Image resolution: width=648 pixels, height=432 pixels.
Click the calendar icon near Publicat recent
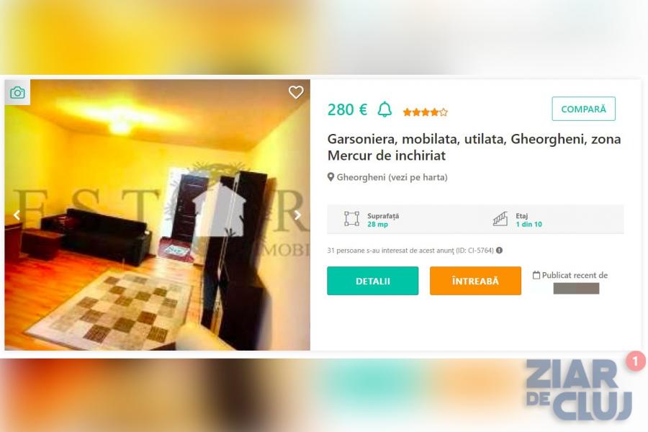pyautogui.click(x=536, y=275)
